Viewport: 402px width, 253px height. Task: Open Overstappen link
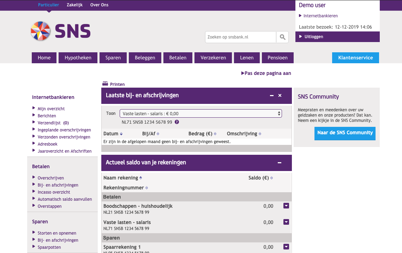pos(49,206)
